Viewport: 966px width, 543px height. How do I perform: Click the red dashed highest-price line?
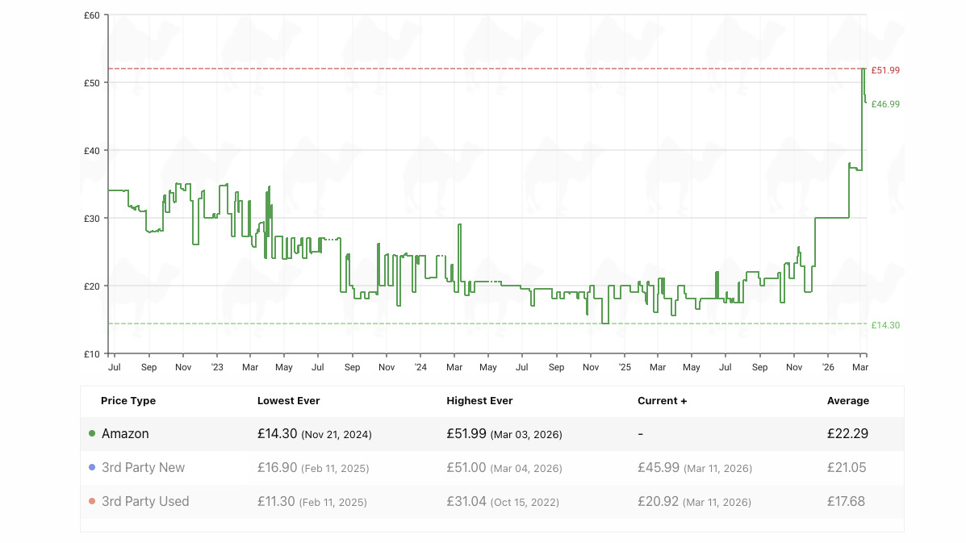[x=484, y=68]
